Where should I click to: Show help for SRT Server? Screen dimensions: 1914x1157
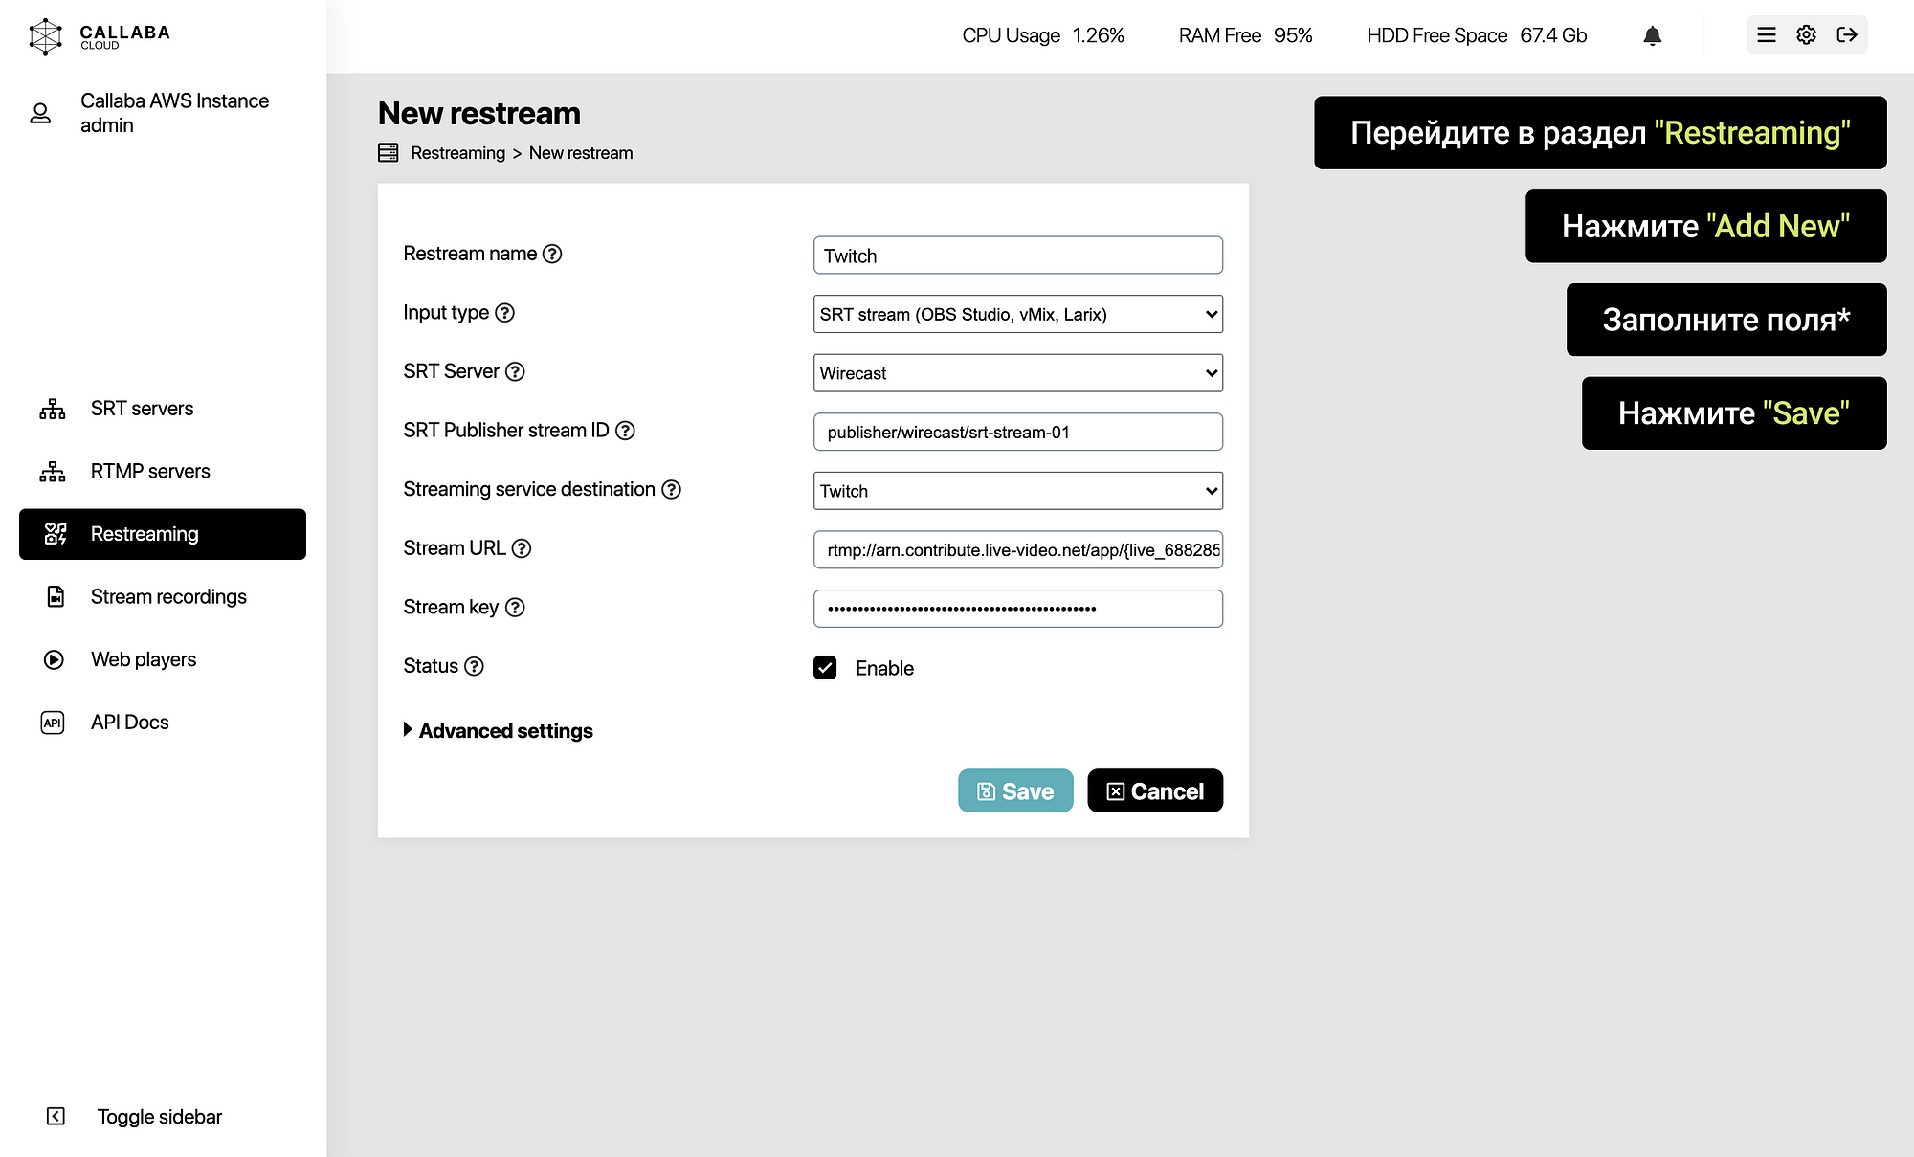pyautogui.click(x=515, y=371)
